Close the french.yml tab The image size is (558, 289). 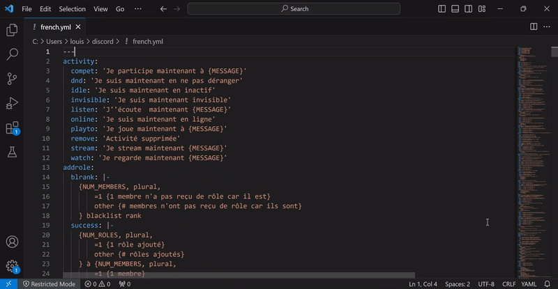coord(78,27)
